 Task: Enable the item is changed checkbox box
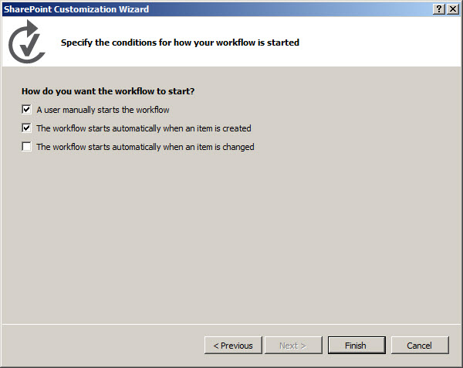26,146
